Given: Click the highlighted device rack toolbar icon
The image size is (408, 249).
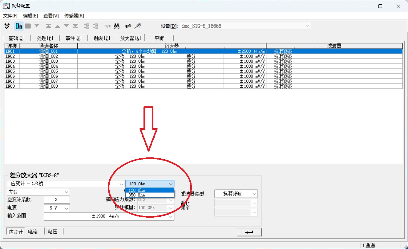Looking at the screenshot, I should point(19,26).
